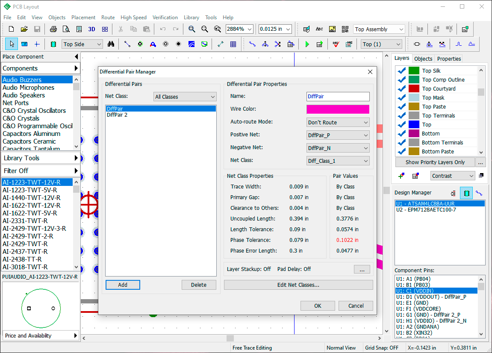Open the Top Assembly layer dropdown
This screenshot has width=492, height=353.
pyautogui.click(x=379, y=29)
